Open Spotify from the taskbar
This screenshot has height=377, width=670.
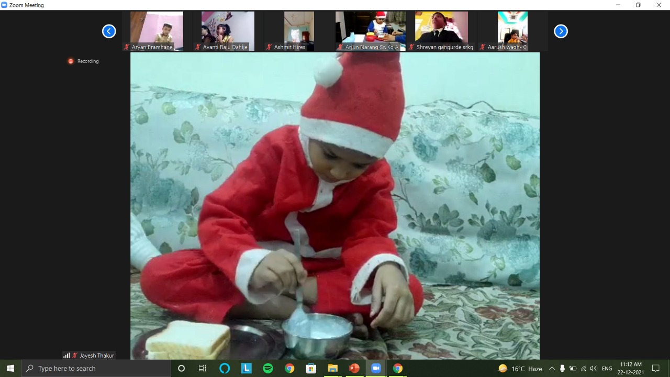coord(268,369)
